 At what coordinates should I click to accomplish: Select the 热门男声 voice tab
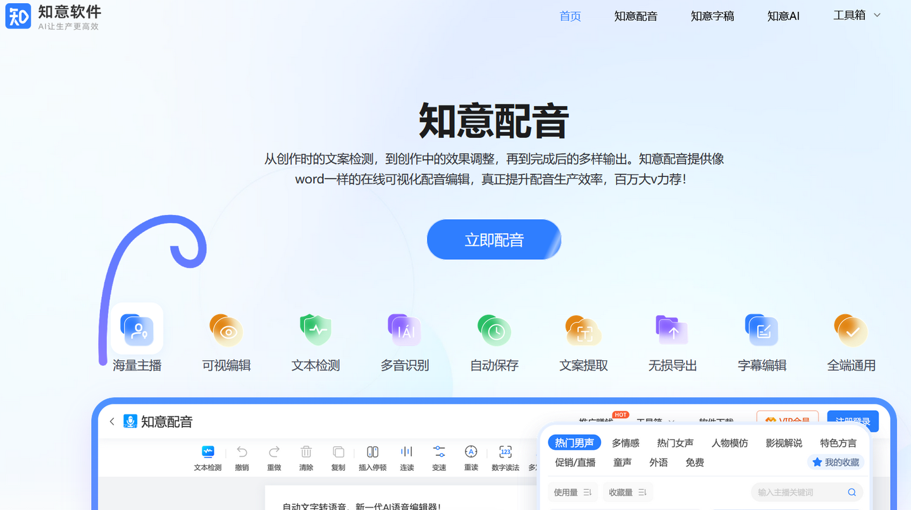point(574,443)
